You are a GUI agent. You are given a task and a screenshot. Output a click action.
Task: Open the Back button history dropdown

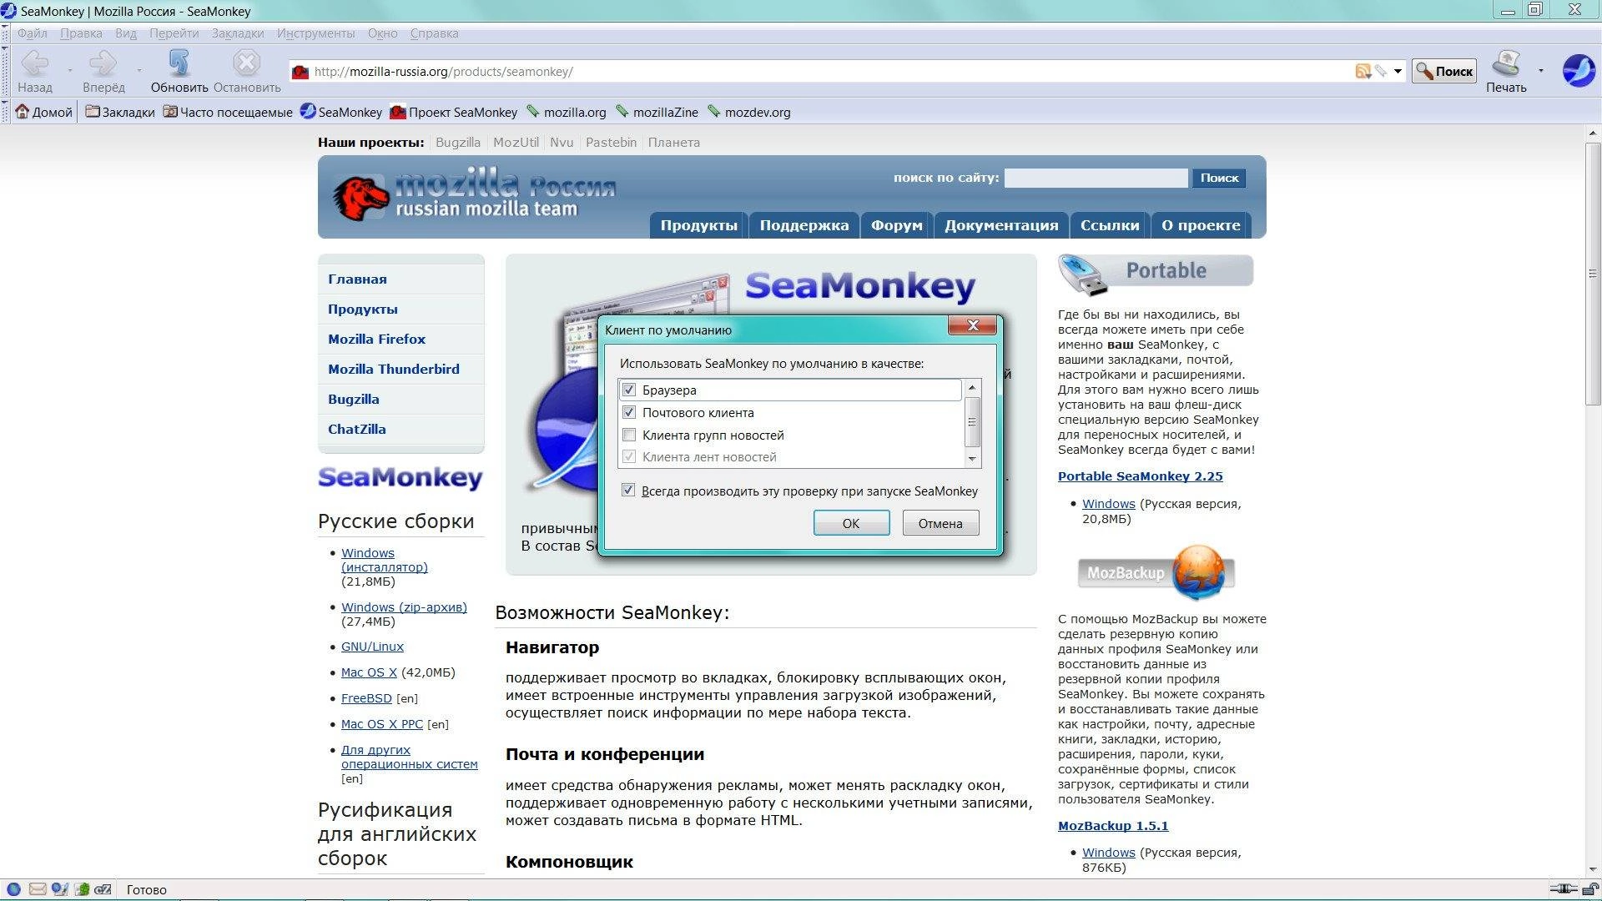point(69,71)
